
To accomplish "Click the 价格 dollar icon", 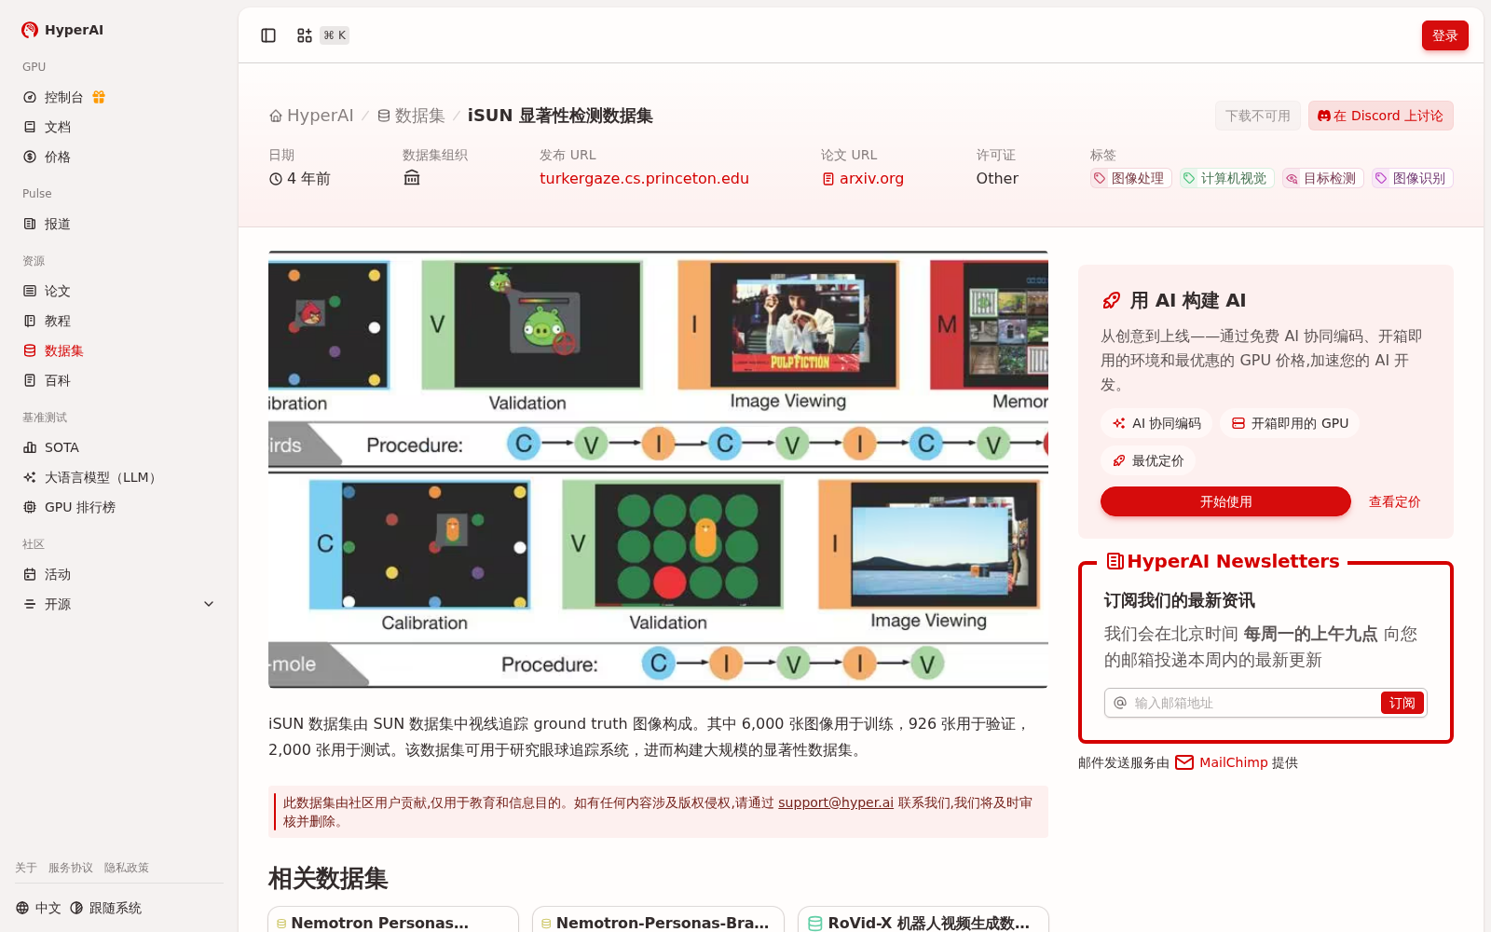I will pos(30,157).
